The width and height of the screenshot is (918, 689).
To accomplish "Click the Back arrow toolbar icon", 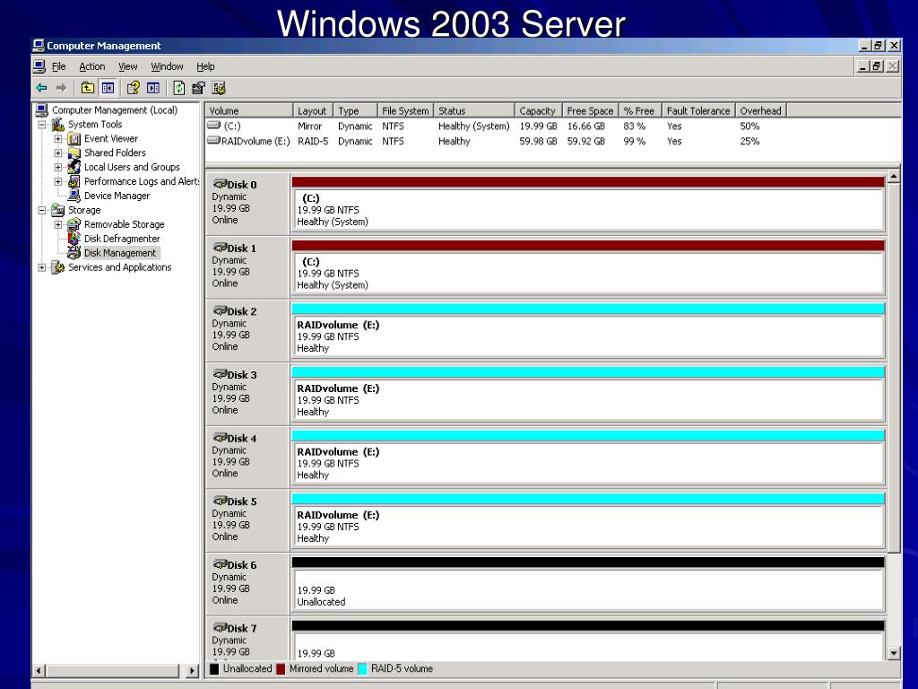I will [41, 88].
